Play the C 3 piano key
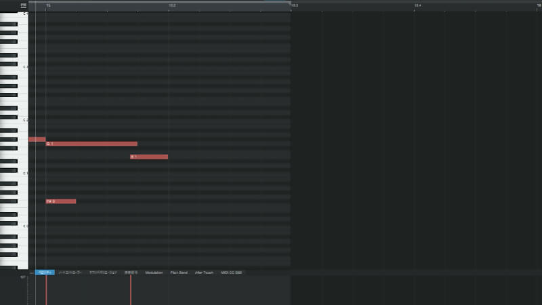Image resolution: width=542 pixels, height=305 pixels. 14,67
